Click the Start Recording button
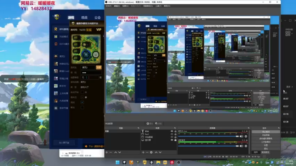 (x=266, y=135)
